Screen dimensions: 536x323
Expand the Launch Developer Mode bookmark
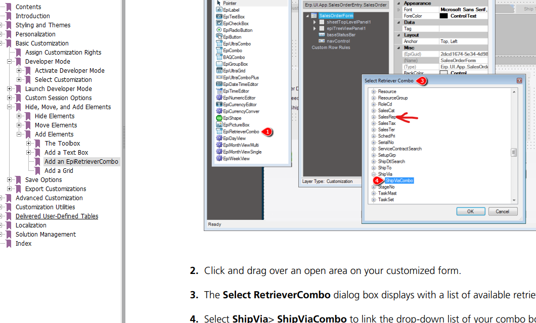(10, 88)
